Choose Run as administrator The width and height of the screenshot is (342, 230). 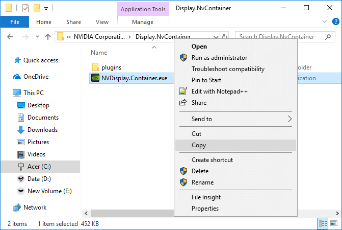tap(219, 58)
